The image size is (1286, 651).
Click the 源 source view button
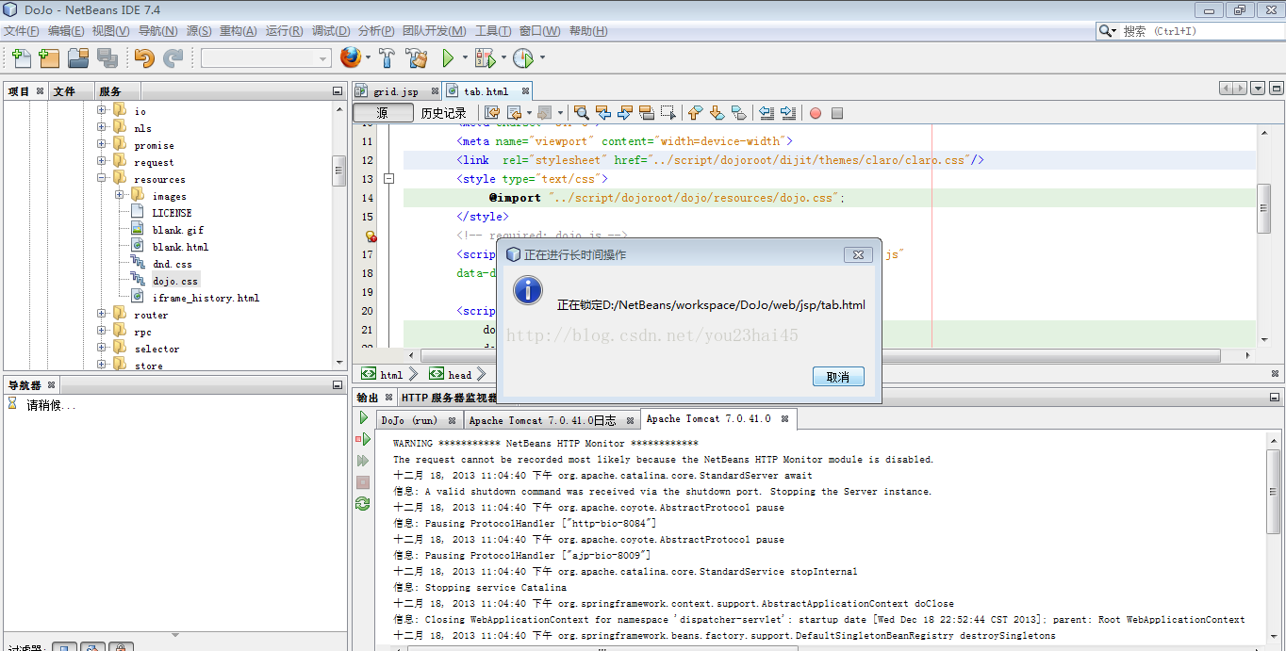383,113
